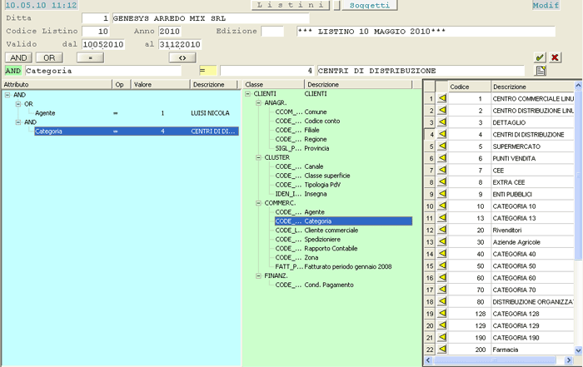Click yellow arrow for DISTRIBUZIONE ORGANIZZATA row
The height and width of the screenshot is (367, 583).
pos(442,301)
